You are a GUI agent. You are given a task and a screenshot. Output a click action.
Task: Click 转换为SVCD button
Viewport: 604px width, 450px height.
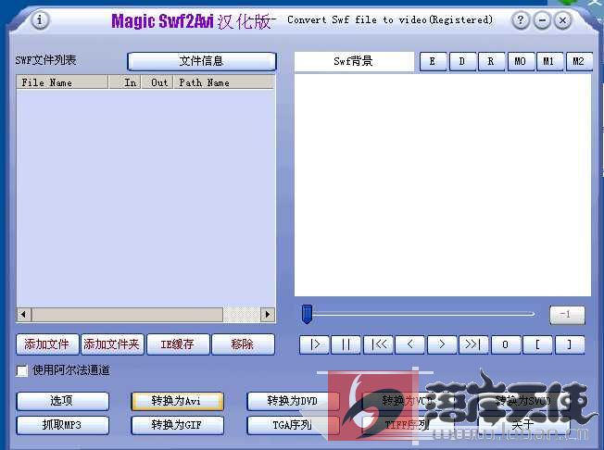click(523, 401)
